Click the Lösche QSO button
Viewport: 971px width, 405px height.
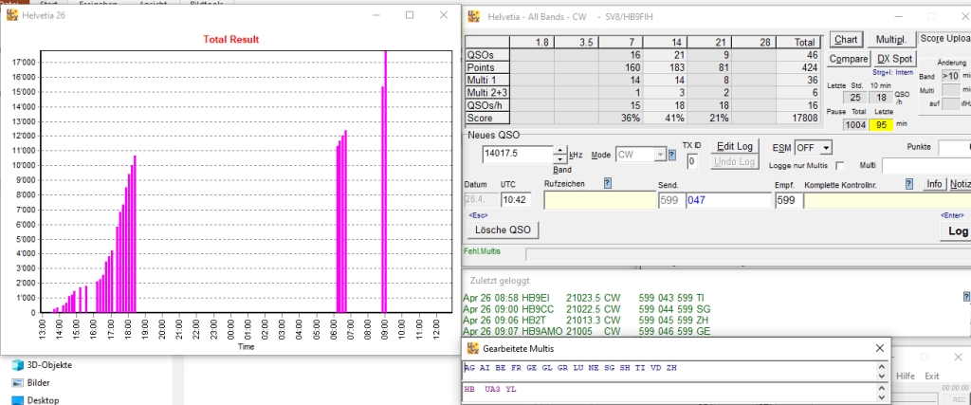coord(503,230)
